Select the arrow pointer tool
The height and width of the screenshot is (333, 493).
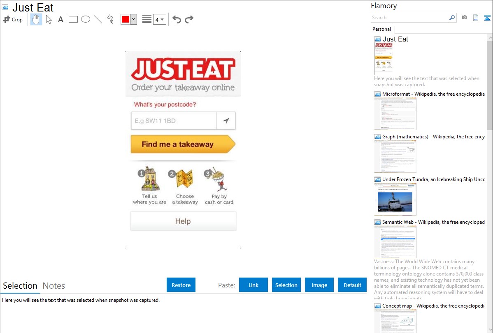pyautogui.click(x=49, y=19)
